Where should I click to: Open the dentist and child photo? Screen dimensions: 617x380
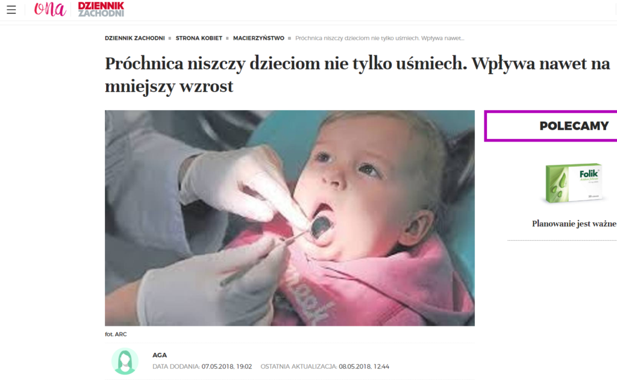(290, 218)
